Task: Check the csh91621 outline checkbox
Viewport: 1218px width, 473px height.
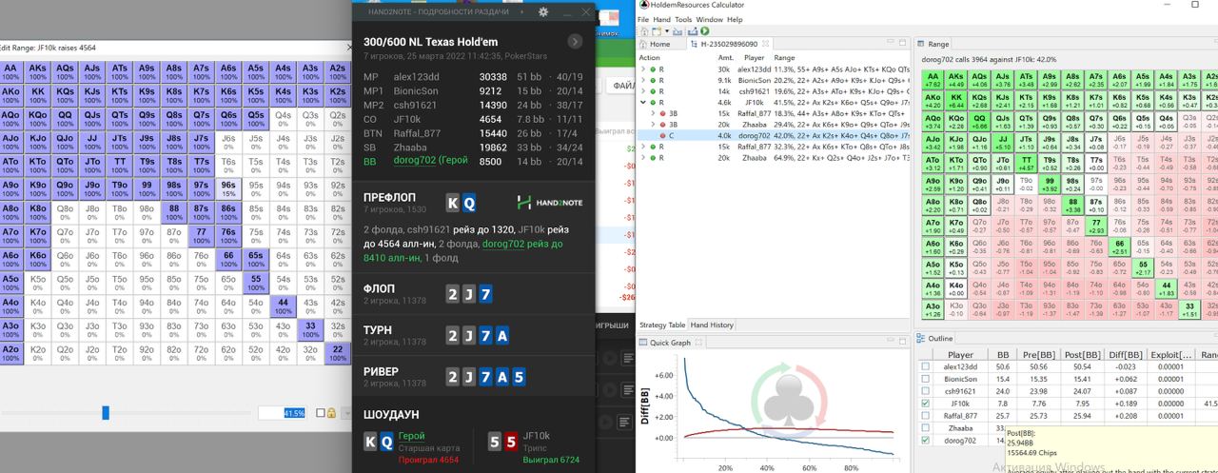Action: coord(926,391)
